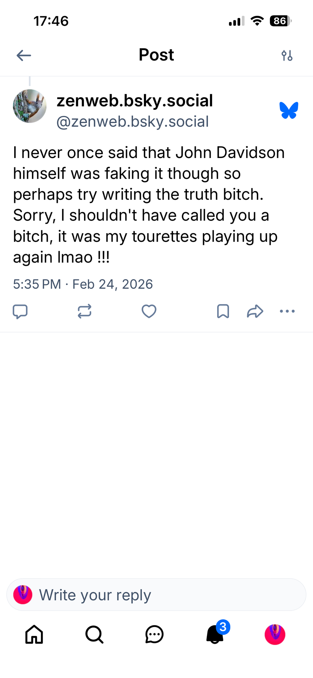The height and width of the screenshot is (678, 313).
Task: Go back using the arrow icon
Action: [24, 55]
